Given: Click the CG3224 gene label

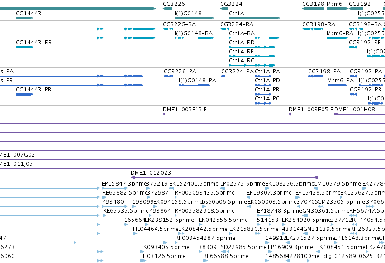Looking at the screenshot, I should (231, 4).
